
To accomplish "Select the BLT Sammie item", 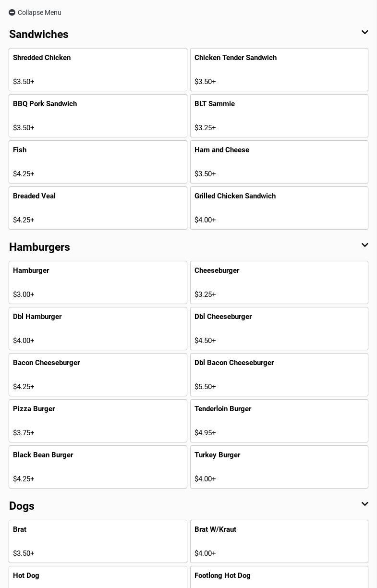I will click(x=279, y=116).
